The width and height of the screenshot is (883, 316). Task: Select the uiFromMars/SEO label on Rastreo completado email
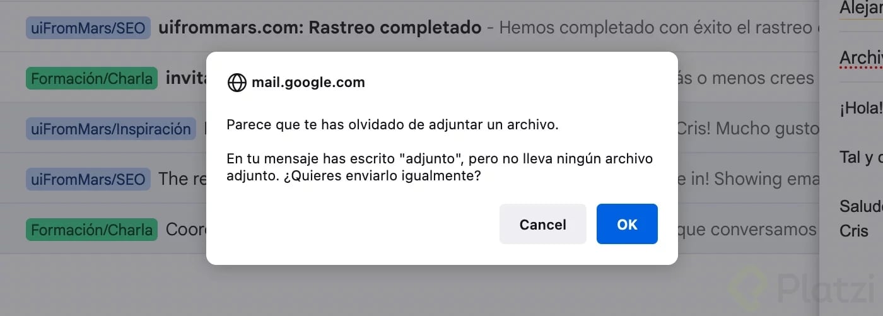pos(88,28)
